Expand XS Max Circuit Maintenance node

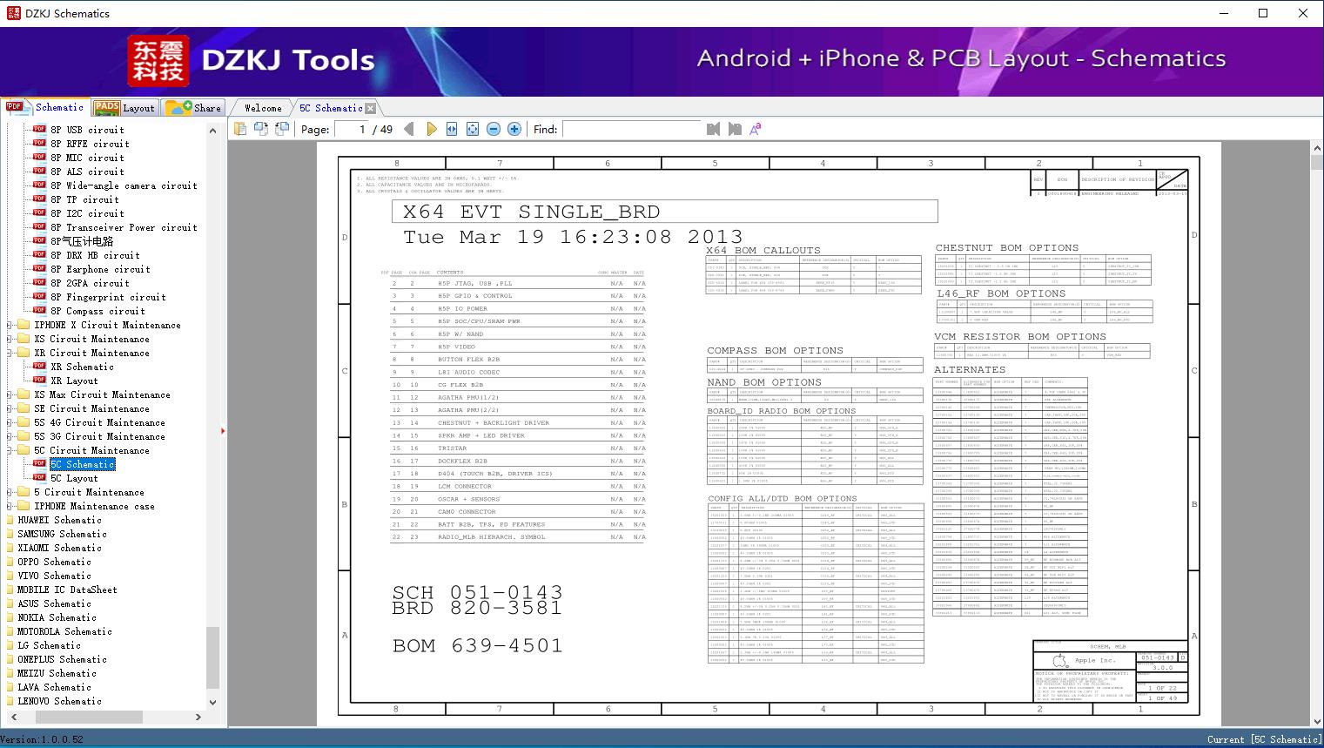10,394
